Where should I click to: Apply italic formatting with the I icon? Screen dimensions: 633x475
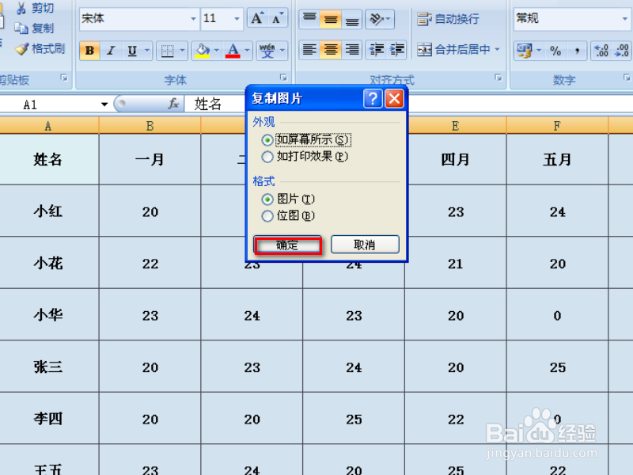tap(109, 50)
